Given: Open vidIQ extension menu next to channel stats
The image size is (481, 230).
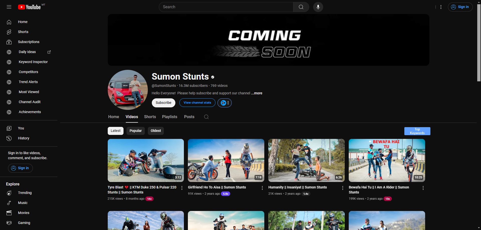Looking at the screenshot, I should 224,103.
